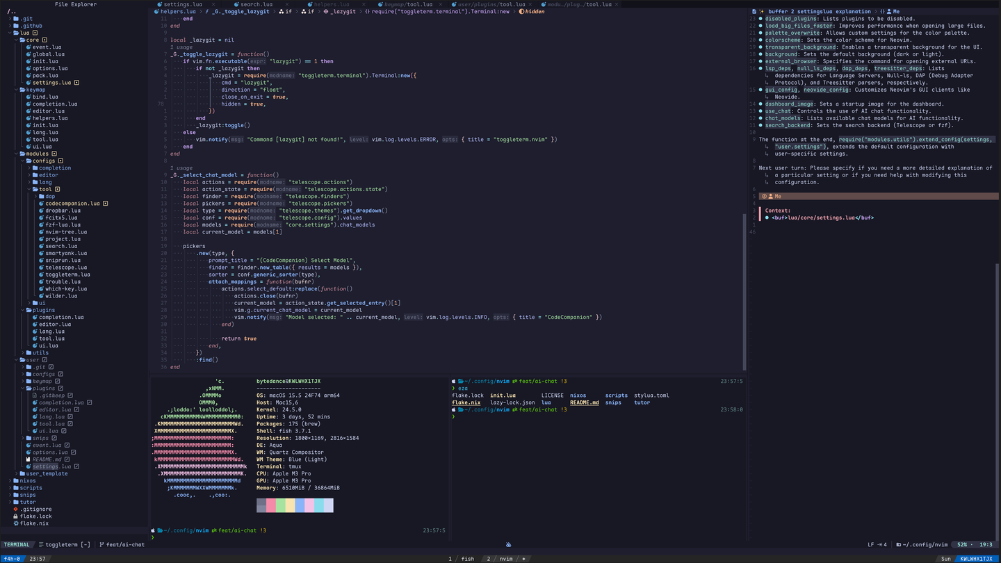Screen dimensions: 1001x563
Task: Click the Lua icon next to codecompanion.lua
Action: click(x=41, y=204)
